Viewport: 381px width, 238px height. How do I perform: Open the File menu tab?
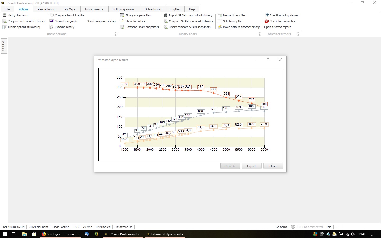(7, 9)
